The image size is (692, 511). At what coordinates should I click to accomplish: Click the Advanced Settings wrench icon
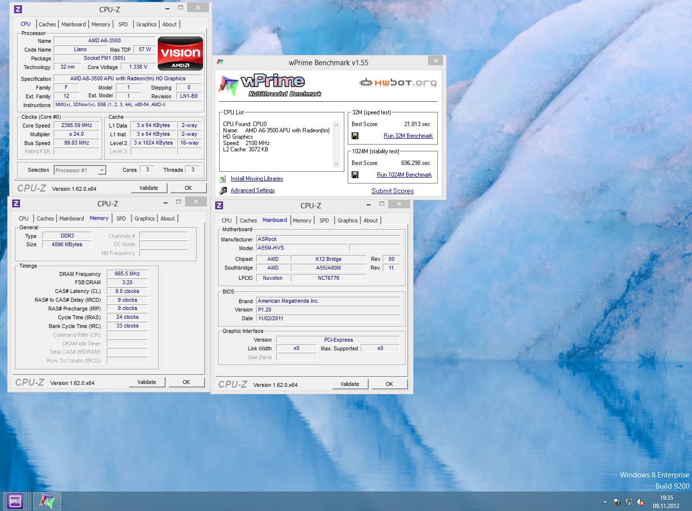coord(223,190)
